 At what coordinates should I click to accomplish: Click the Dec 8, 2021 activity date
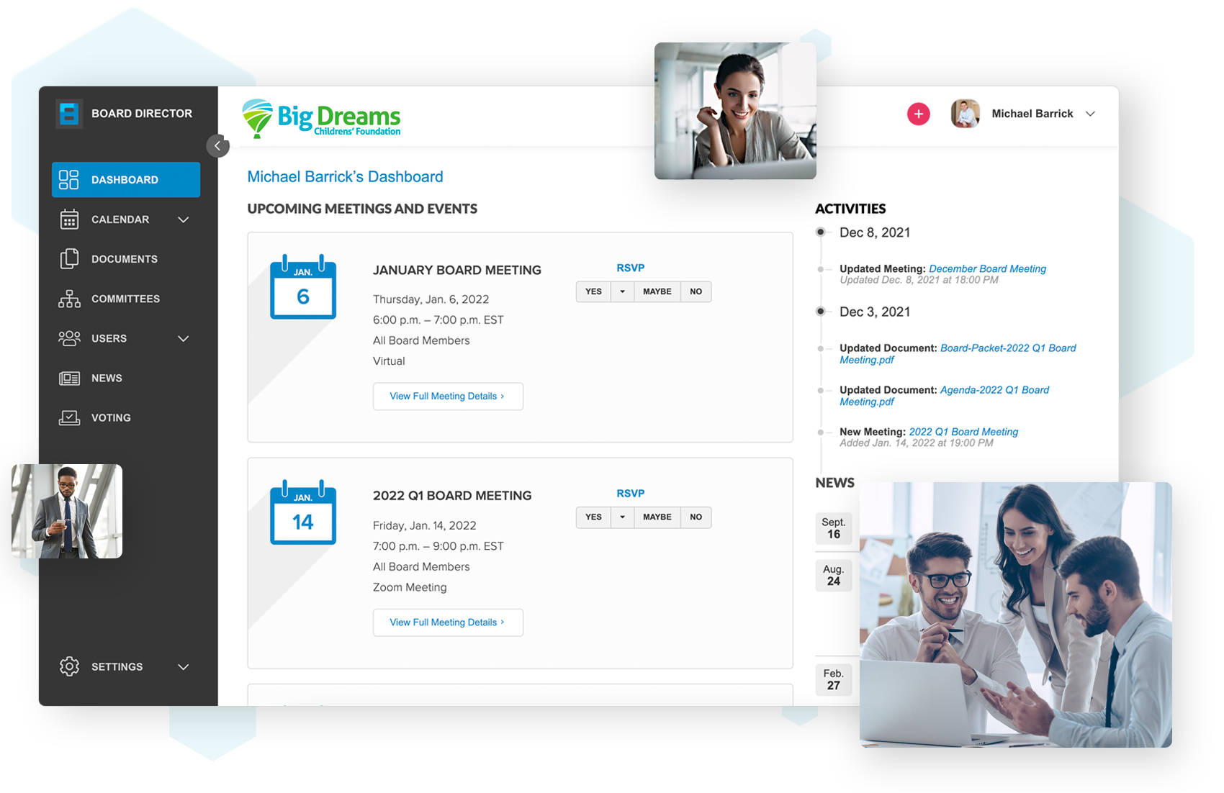875,232
